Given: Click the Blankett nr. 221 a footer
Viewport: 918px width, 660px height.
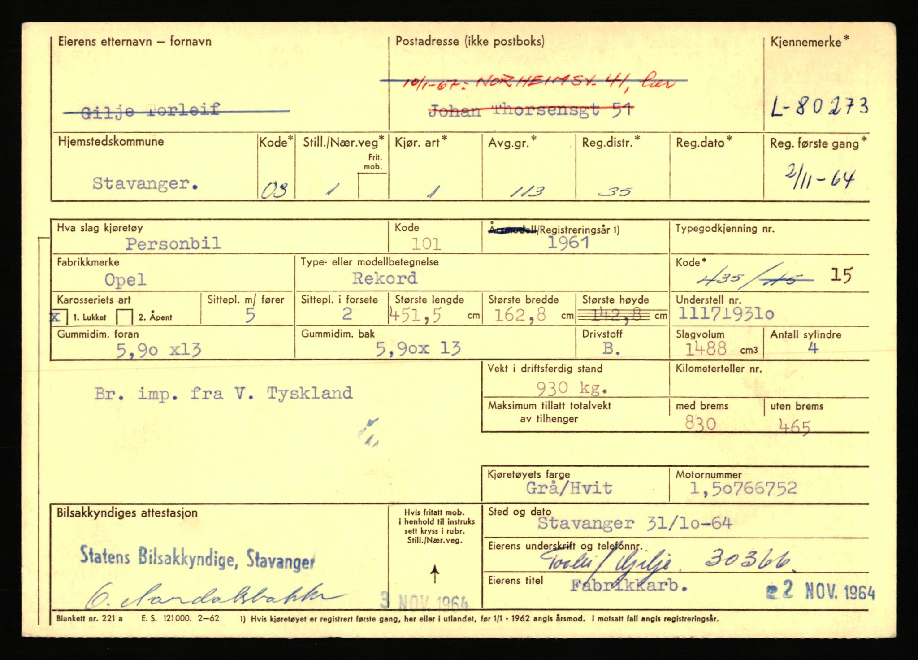Looking at the screenshot, I should (x=89, y=618).
